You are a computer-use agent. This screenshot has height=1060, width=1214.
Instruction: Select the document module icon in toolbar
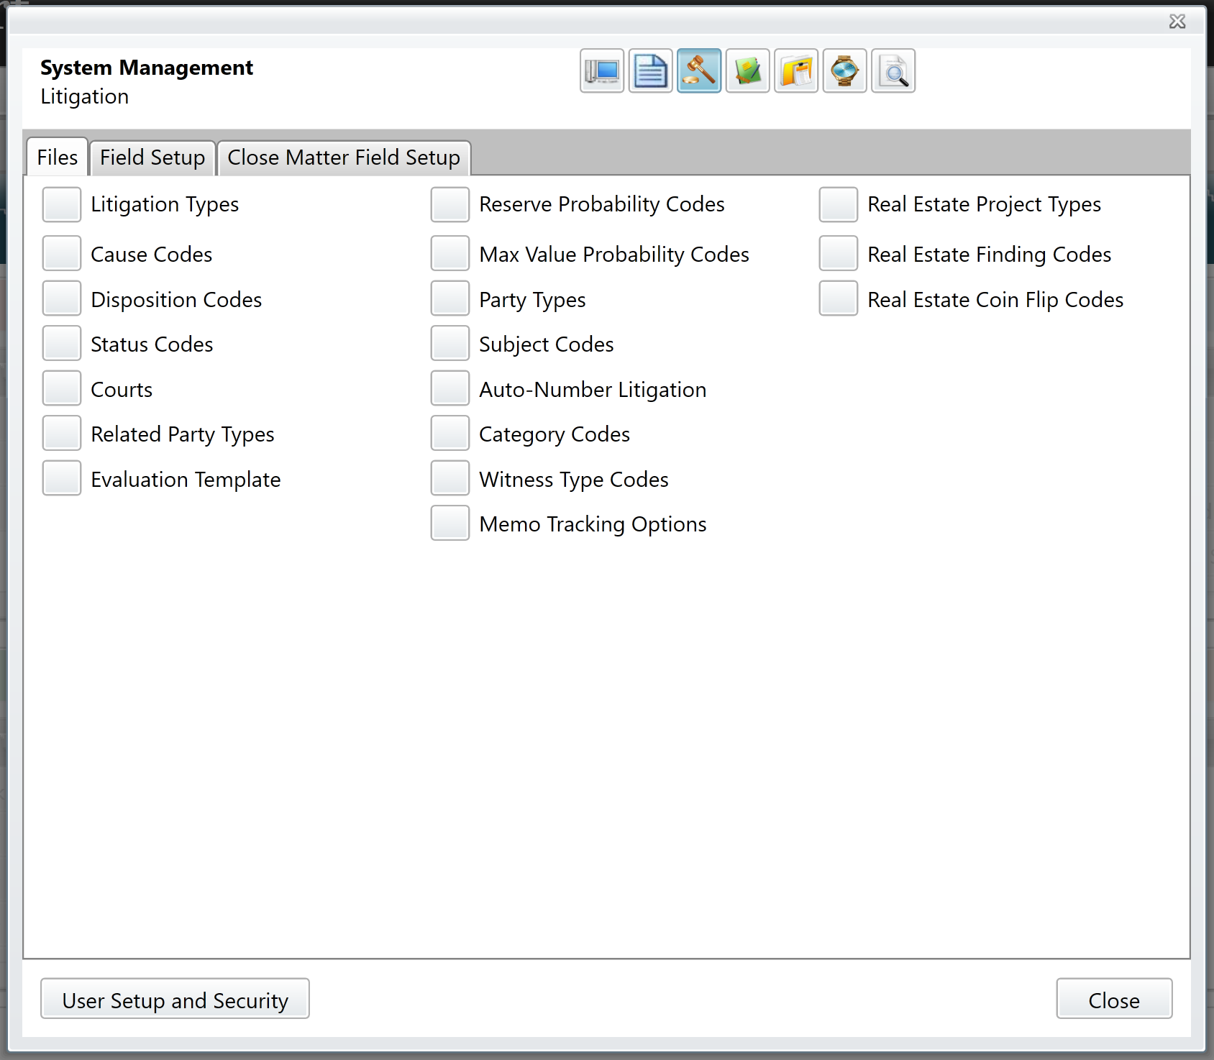650,70
